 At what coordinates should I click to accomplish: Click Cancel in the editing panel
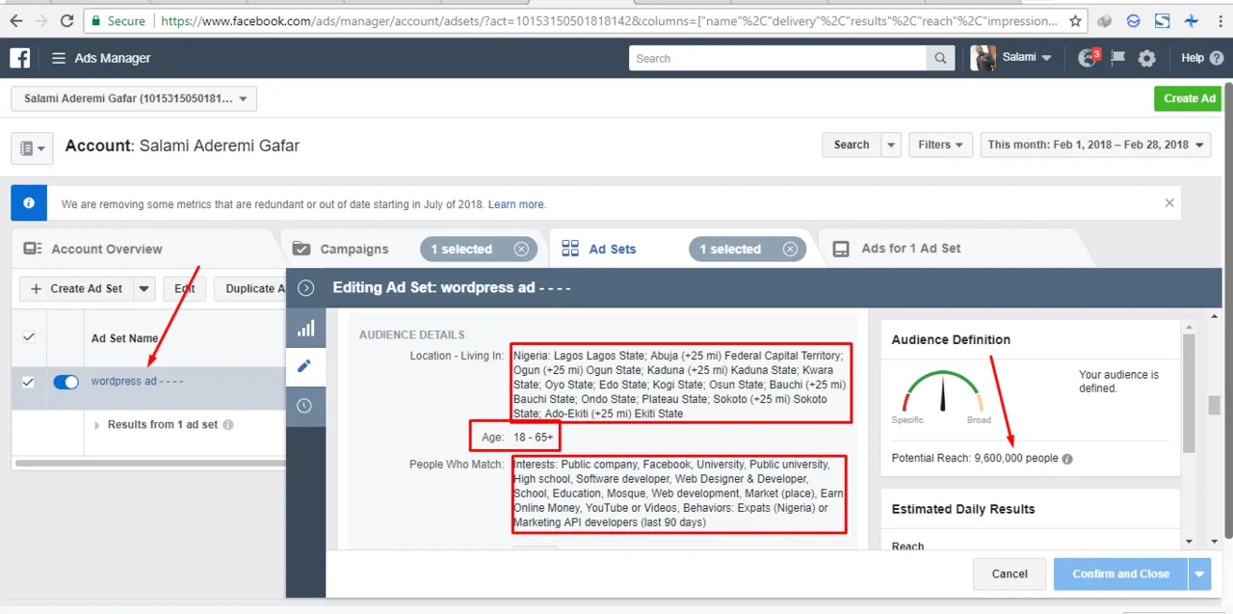[x=1010, y=574]
